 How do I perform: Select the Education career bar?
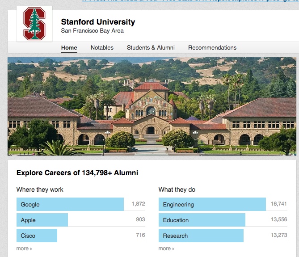[202, 220]
